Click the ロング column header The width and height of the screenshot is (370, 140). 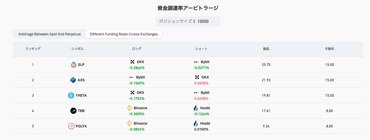point(137,49)
